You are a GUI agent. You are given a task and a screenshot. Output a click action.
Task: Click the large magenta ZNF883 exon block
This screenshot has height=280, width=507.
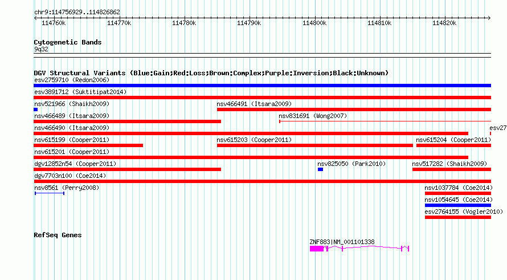(x=317, y=249)
